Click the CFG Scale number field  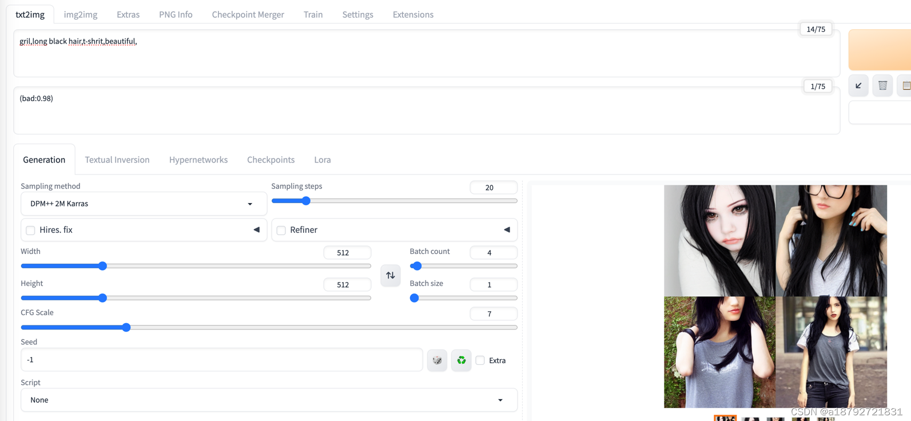(493, 314)
